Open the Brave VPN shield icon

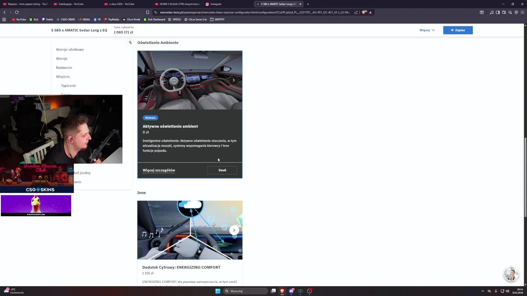516,12
